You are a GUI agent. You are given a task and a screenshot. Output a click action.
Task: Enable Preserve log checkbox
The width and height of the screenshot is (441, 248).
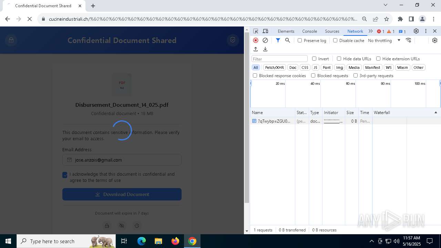(300, 40)
